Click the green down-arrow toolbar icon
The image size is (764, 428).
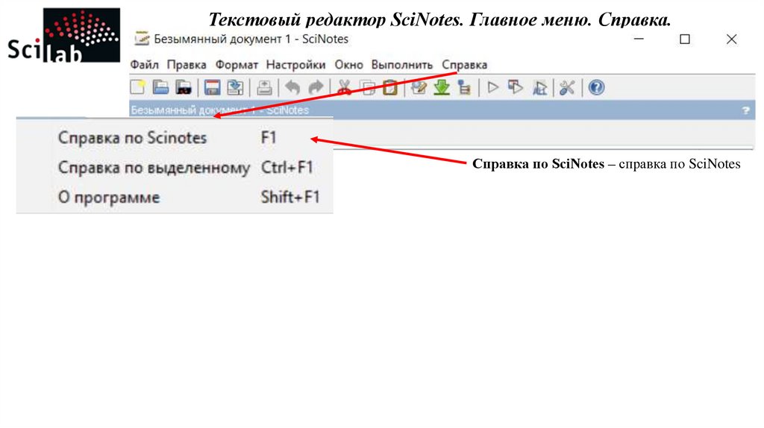tap(442, 88)
